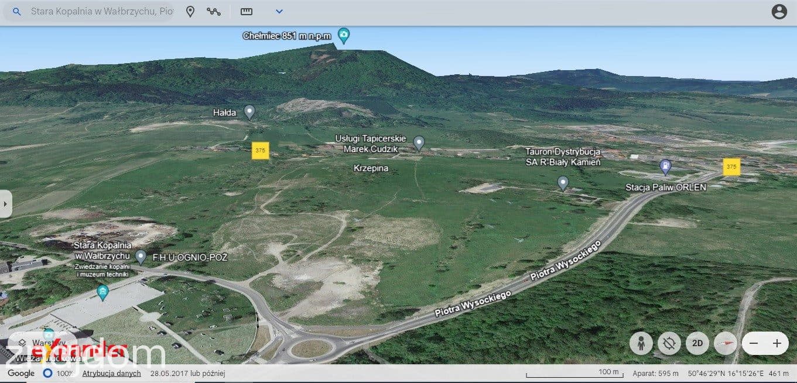
Task: Click the Tauron Dystrybucja place pin
Action: pyautogui.click(x=563, y=183)
